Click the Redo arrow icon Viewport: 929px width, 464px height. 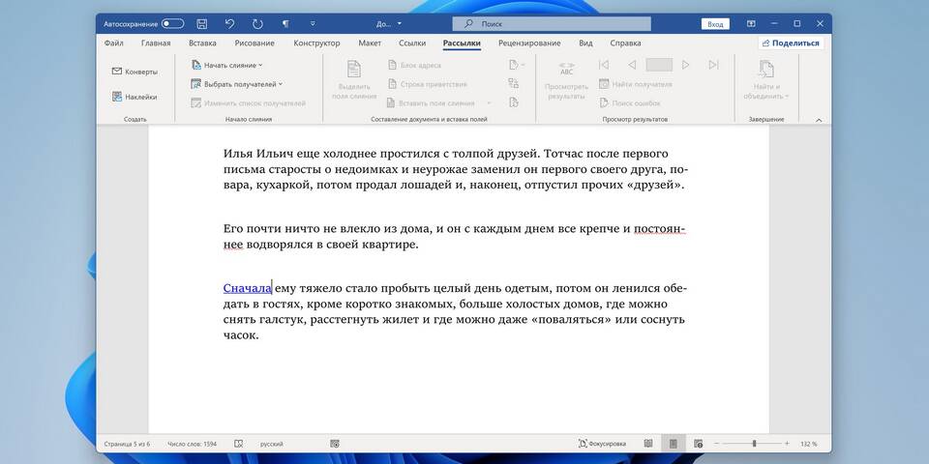257,24
